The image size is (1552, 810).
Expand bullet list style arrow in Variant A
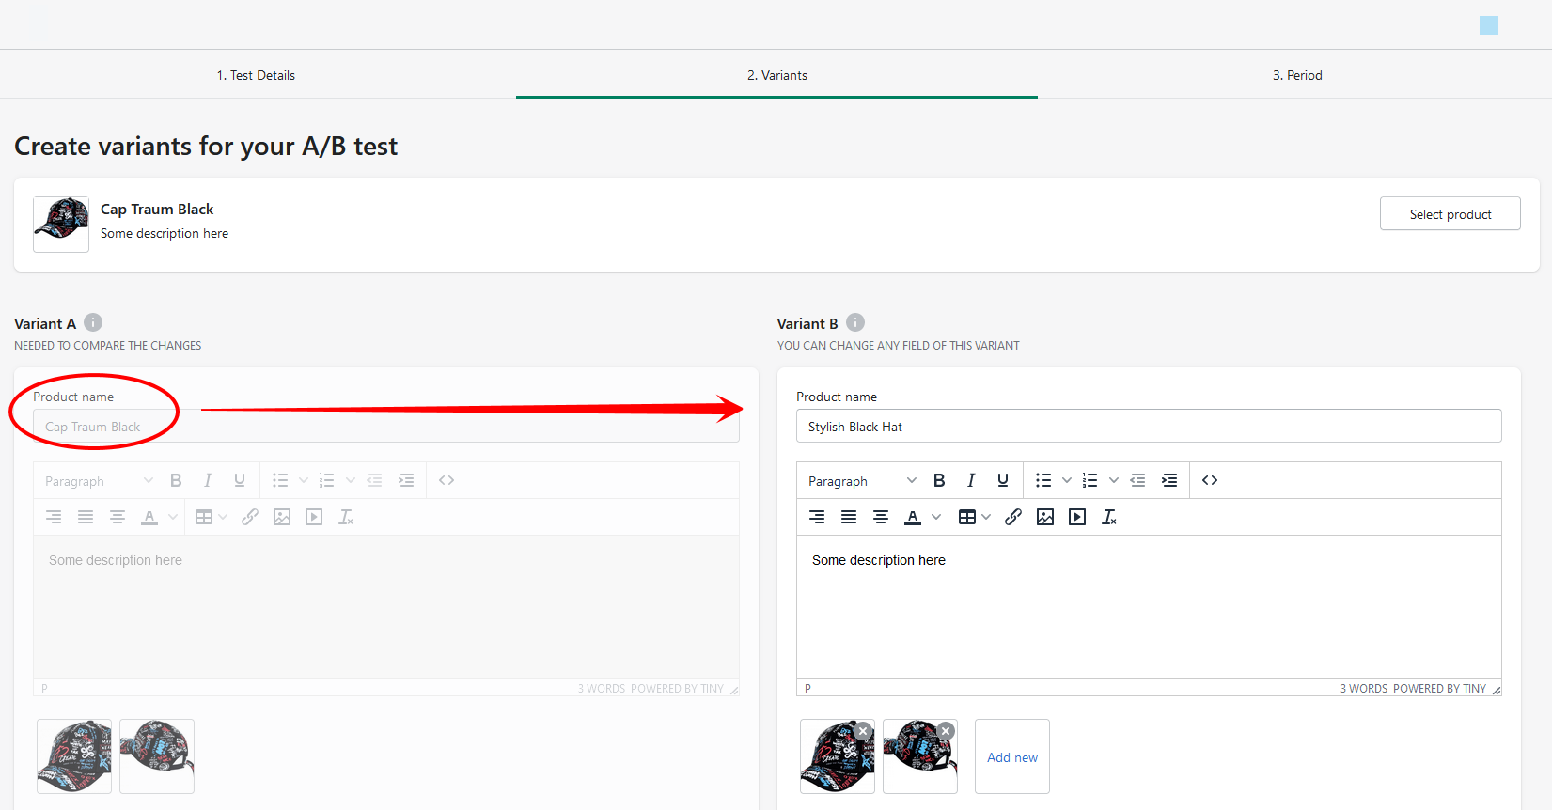(304, 480)
